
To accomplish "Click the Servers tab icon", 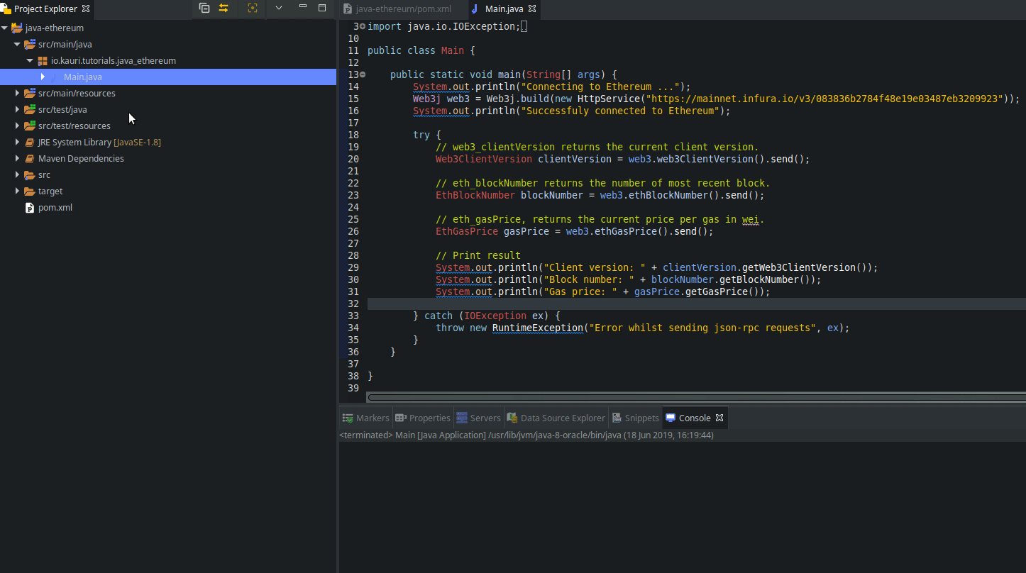I will point(462,418).
